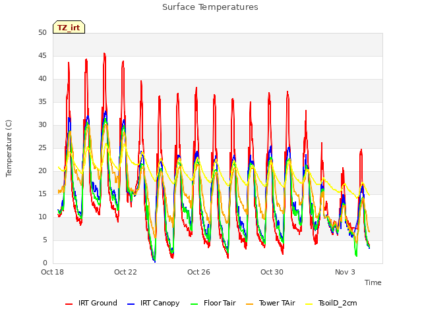422x316 pixels.
Task: Click the Nov 3 x-axis tick label
Action: tap(345, 272)
